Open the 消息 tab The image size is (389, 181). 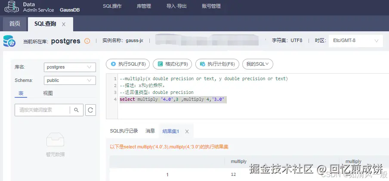(x=150, y=131)
